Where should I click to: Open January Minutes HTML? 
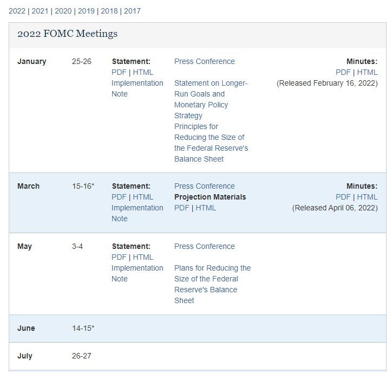(x=367, y=72)
